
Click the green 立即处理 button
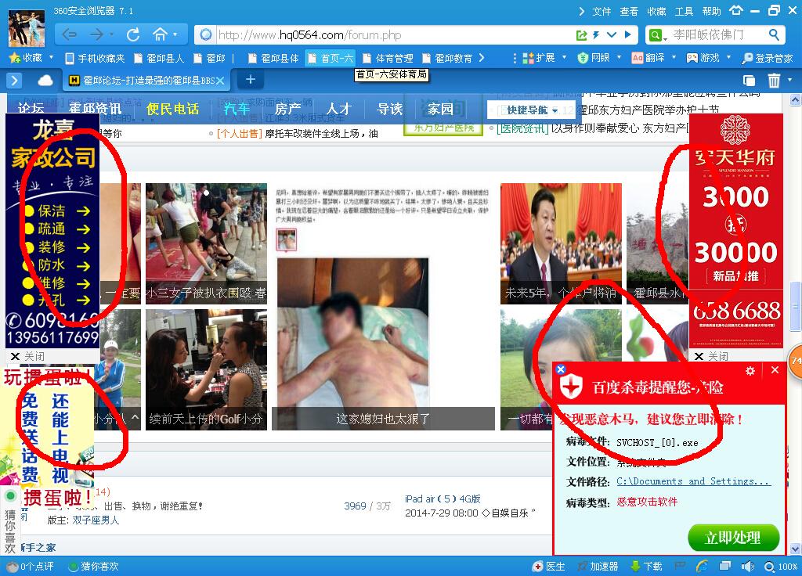tap(733, 538)
